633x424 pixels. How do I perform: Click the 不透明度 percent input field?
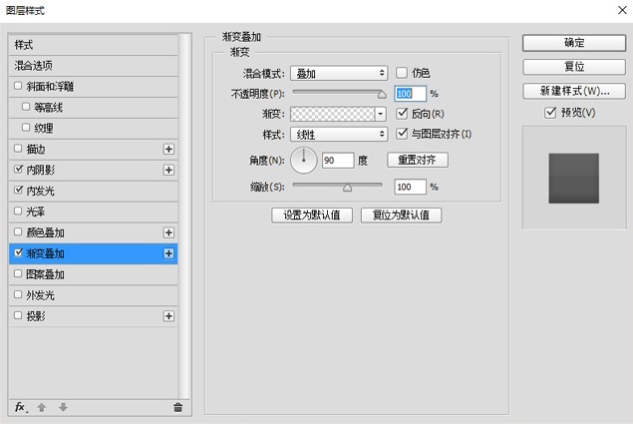point(410,94)
